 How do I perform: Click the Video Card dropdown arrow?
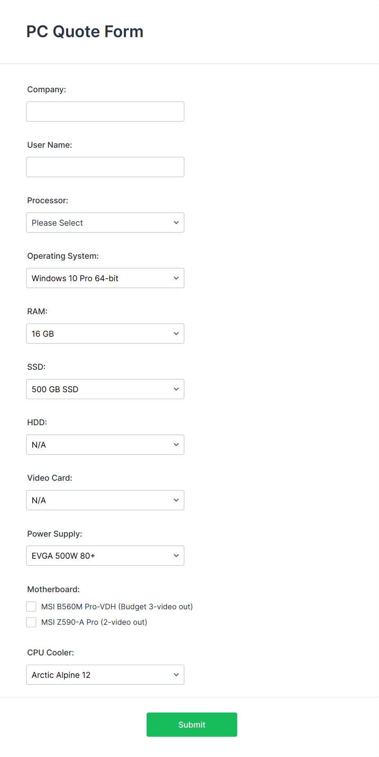click(176, 500)
